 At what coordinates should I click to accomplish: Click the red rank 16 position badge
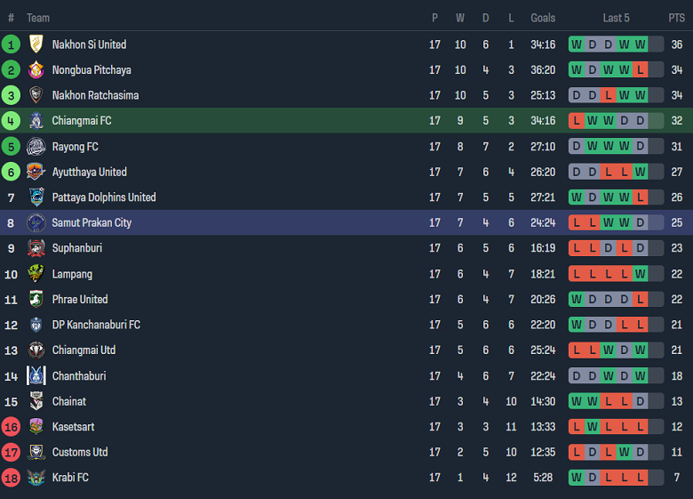[x=12, y=427]
